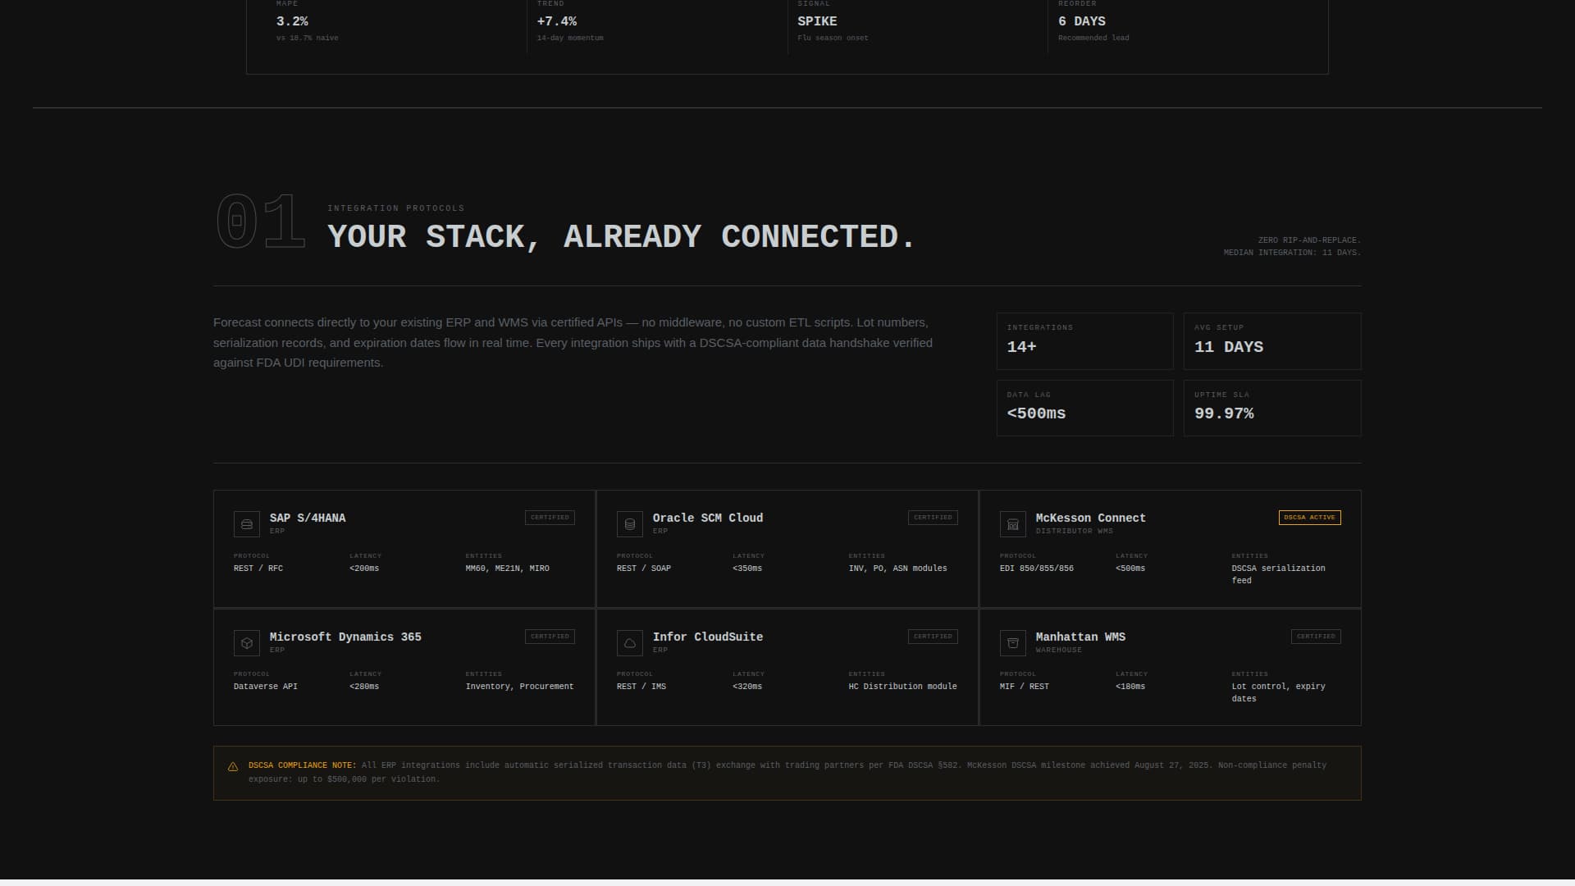Click the CERTIFIED badge on Oracle SCM Cloud
The height and width of the screenshot is (886, 1575).
pos(933,518)
